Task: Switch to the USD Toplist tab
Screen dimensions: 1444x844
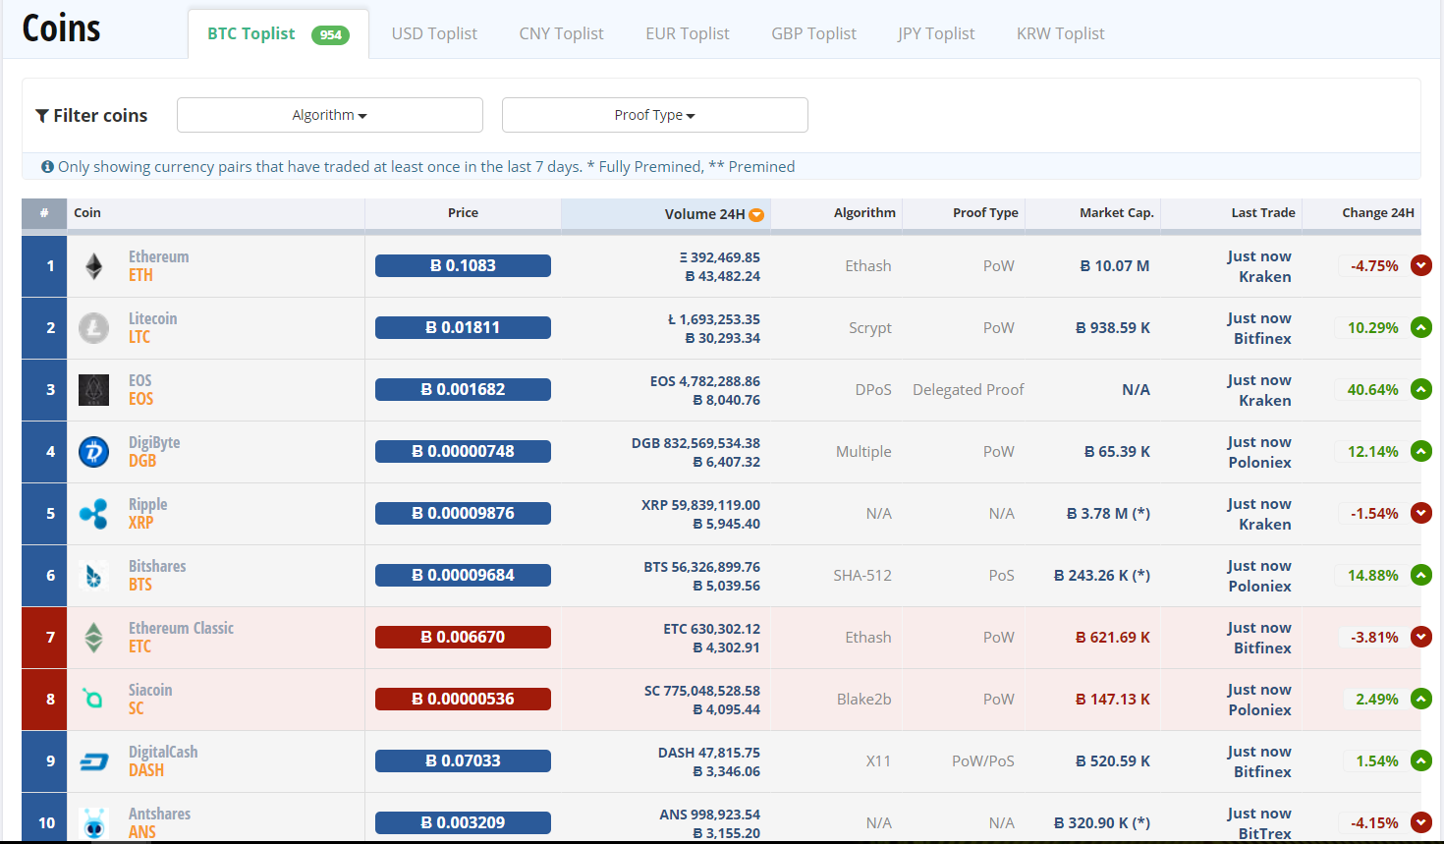Action: [434, 34]
